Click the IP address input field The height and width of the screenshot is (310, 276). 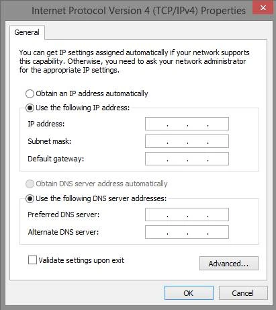click(187, 124)
